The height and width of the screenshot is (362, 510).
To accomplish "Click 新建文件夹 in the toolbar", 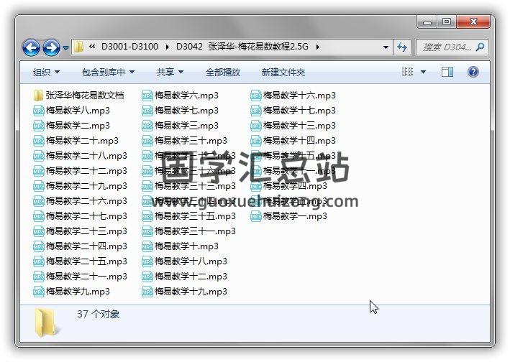I will (283, 72).
